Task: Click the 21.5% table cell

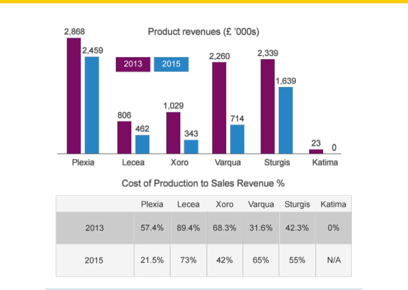Action: click(x=152, y=260)
